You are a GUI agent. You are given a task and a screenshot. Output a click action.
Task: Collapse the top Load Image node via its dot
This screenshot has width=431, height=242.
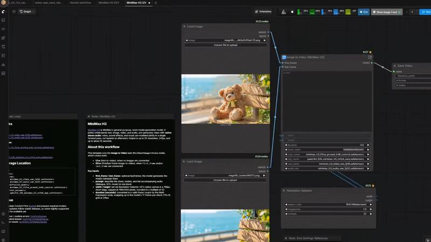[x=184, y=26]
